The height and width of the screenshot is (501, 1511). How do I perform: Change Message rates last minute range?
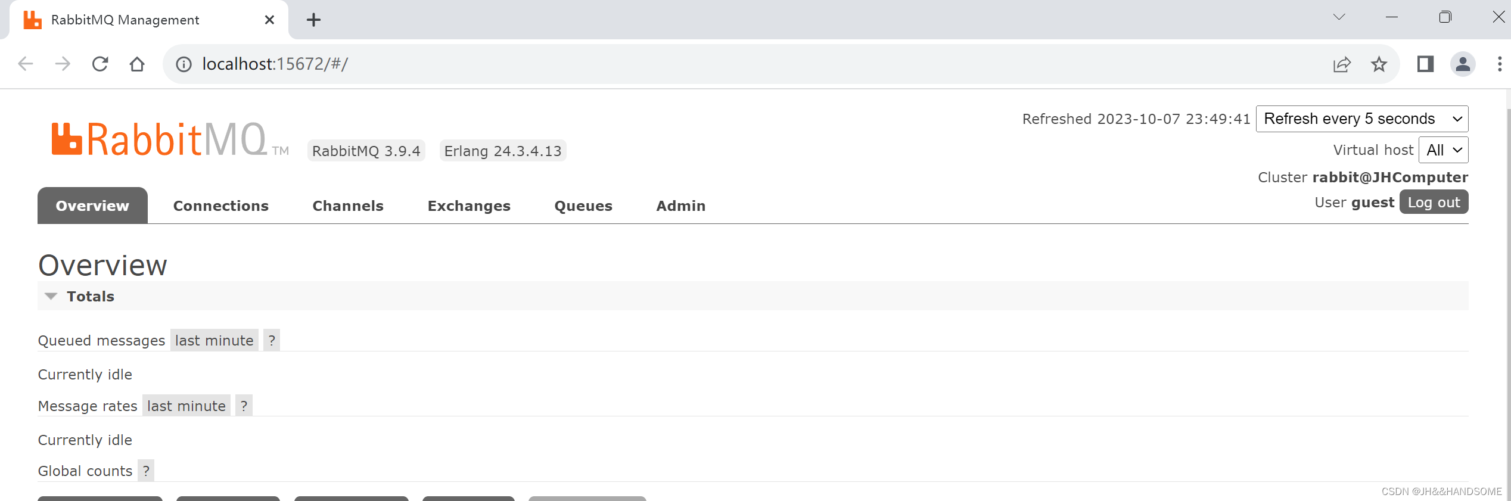pos(186,406)
